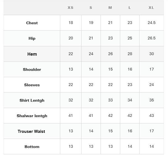Click the XS column header
The image size is (168, 156).
coord(70,8)
